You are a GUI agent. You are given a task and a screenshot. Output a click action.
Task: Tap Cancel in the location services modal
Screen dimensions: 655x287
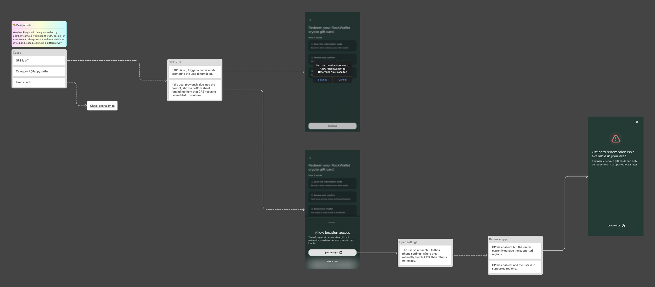(342, 80)
